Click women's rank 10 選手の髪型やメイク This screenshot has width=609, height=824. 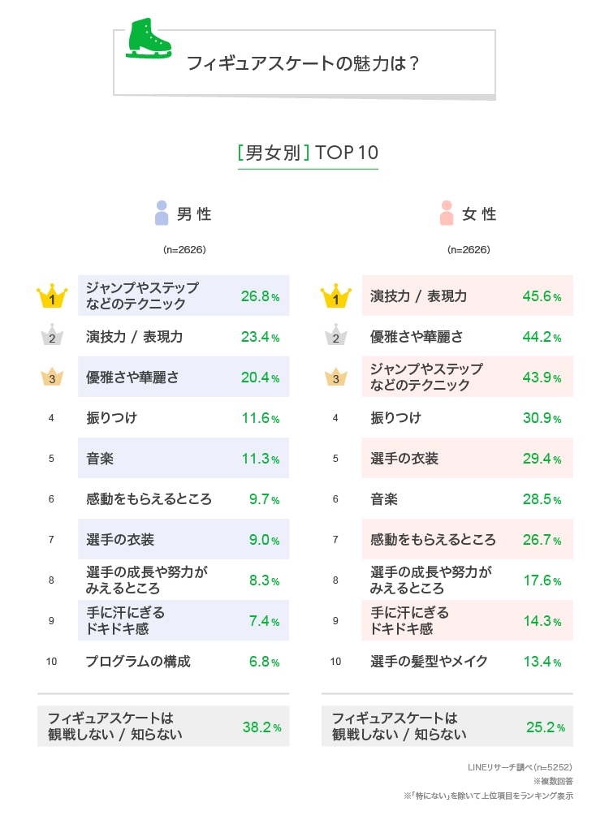tap(429, 662)
